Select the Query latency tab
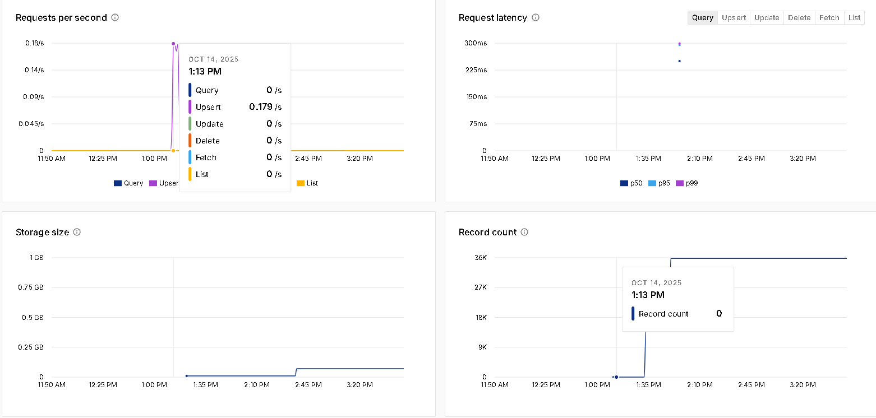The height and width of the screenshot is (418, 876). pyautogui.click(x=702, y=18)
